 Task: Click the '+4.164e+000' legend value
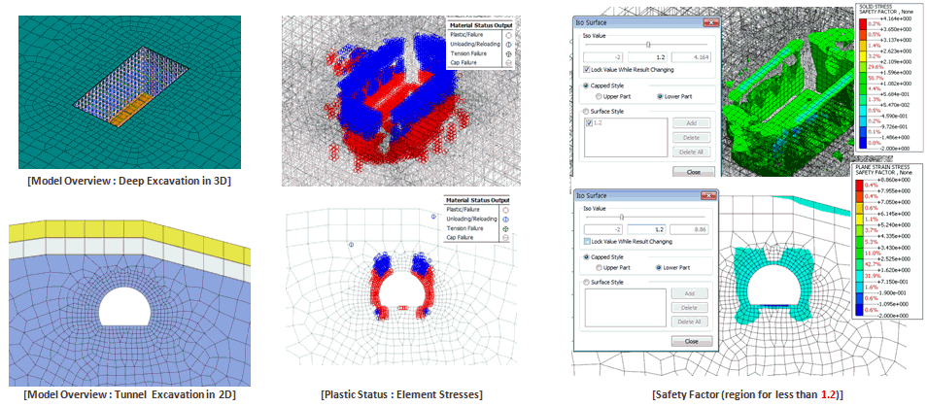[x=896, y=18]
